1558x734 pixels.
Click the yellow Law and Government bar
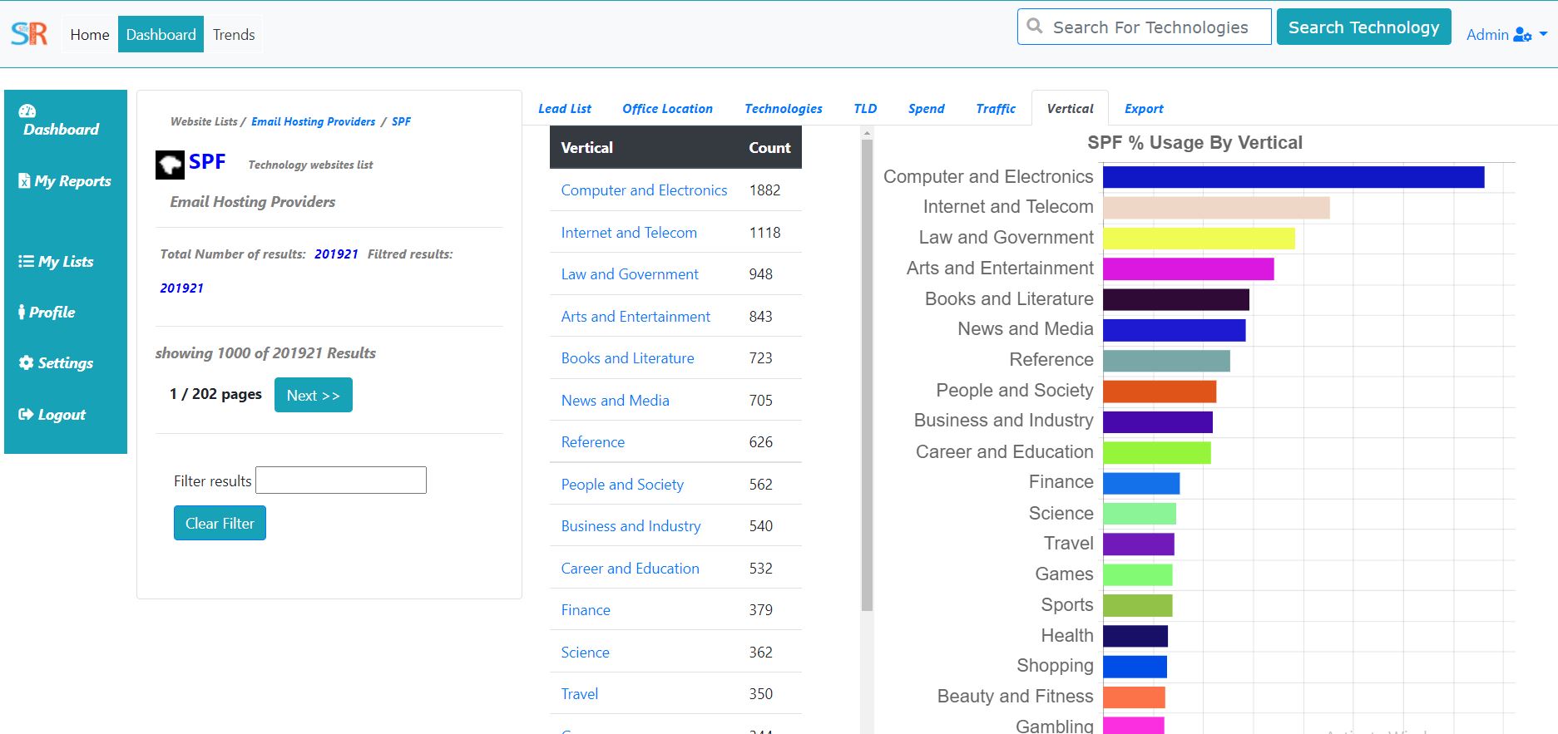point(1199,238)
